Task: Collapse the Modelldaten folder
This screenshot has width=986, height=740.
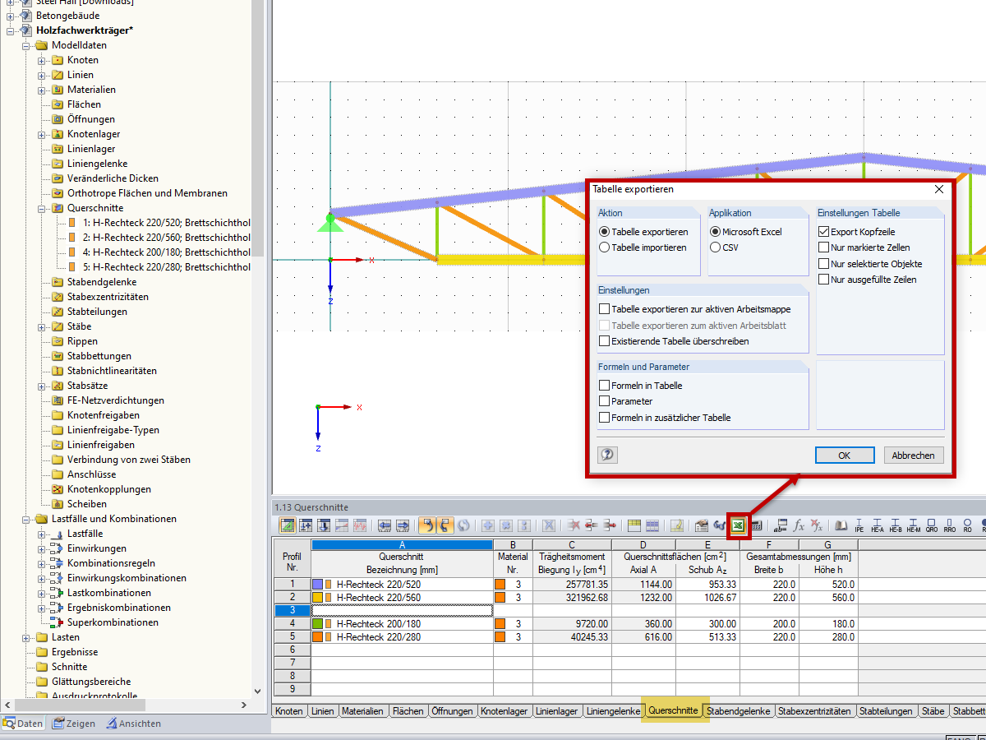Action: coord(28,45)
